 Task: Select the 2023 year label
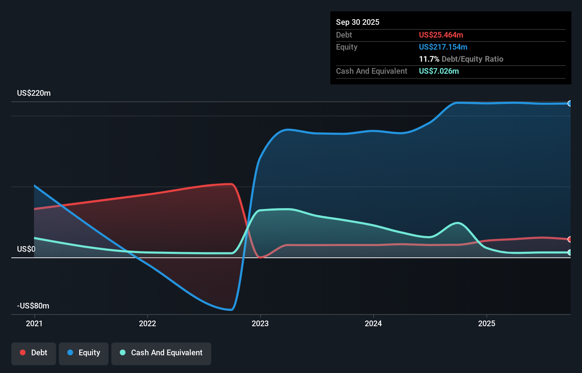(x=261, y=323)
